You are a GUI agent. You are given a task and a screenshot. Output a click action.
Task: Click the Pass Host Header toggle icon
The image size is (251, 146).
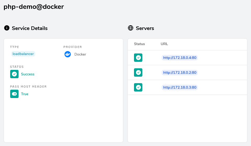pos(14,94)
